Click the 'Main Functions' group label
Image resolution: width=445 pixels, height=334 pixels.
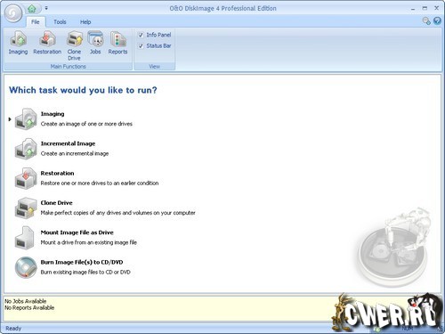[x=68, y=67]
